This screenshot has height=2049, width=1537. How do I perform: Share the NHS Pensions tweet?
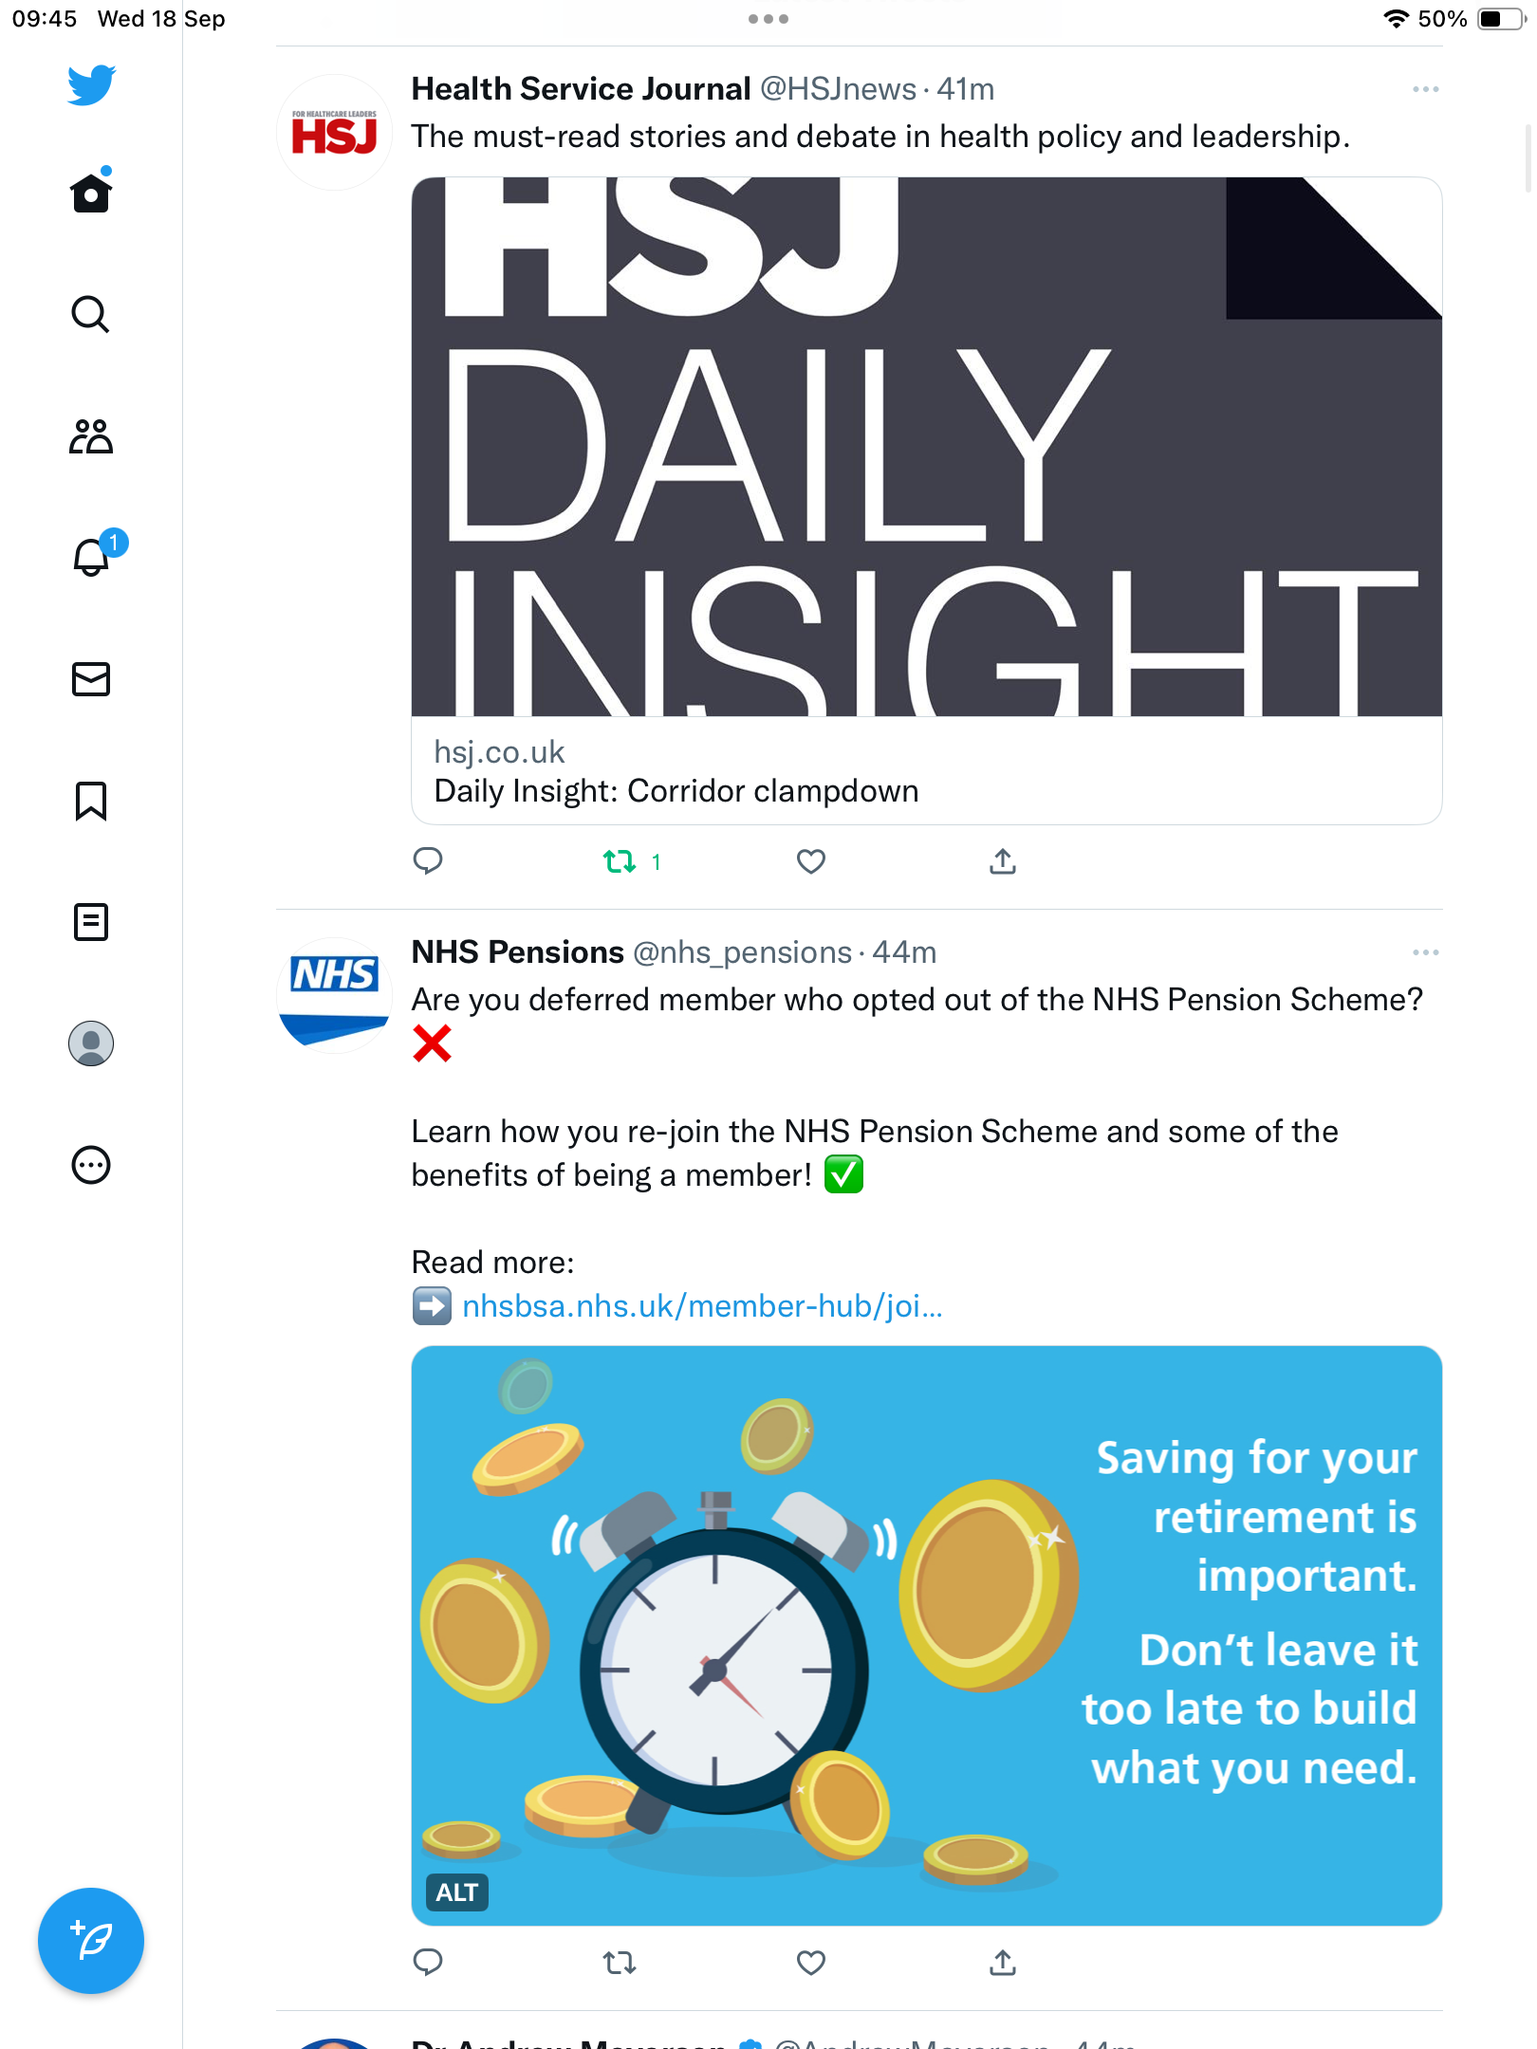coord(1003,1962)
